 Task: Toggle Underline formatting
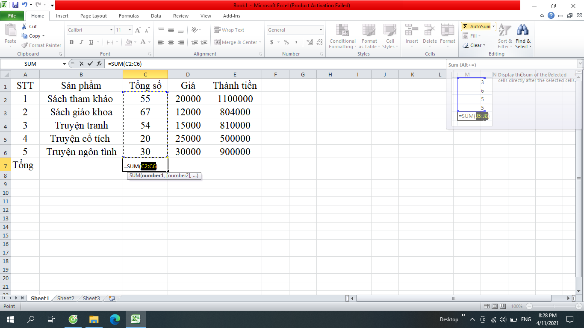pos(91,42)
